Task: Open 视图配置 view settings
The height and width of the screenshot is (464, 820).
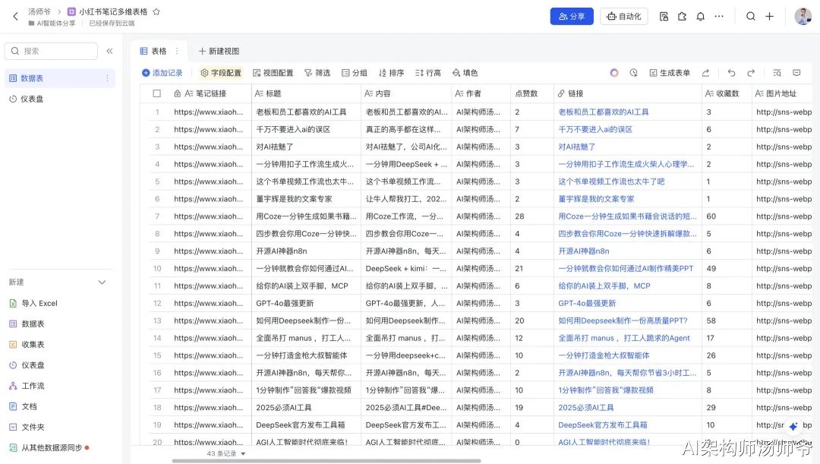Action: tap(273, 73)
